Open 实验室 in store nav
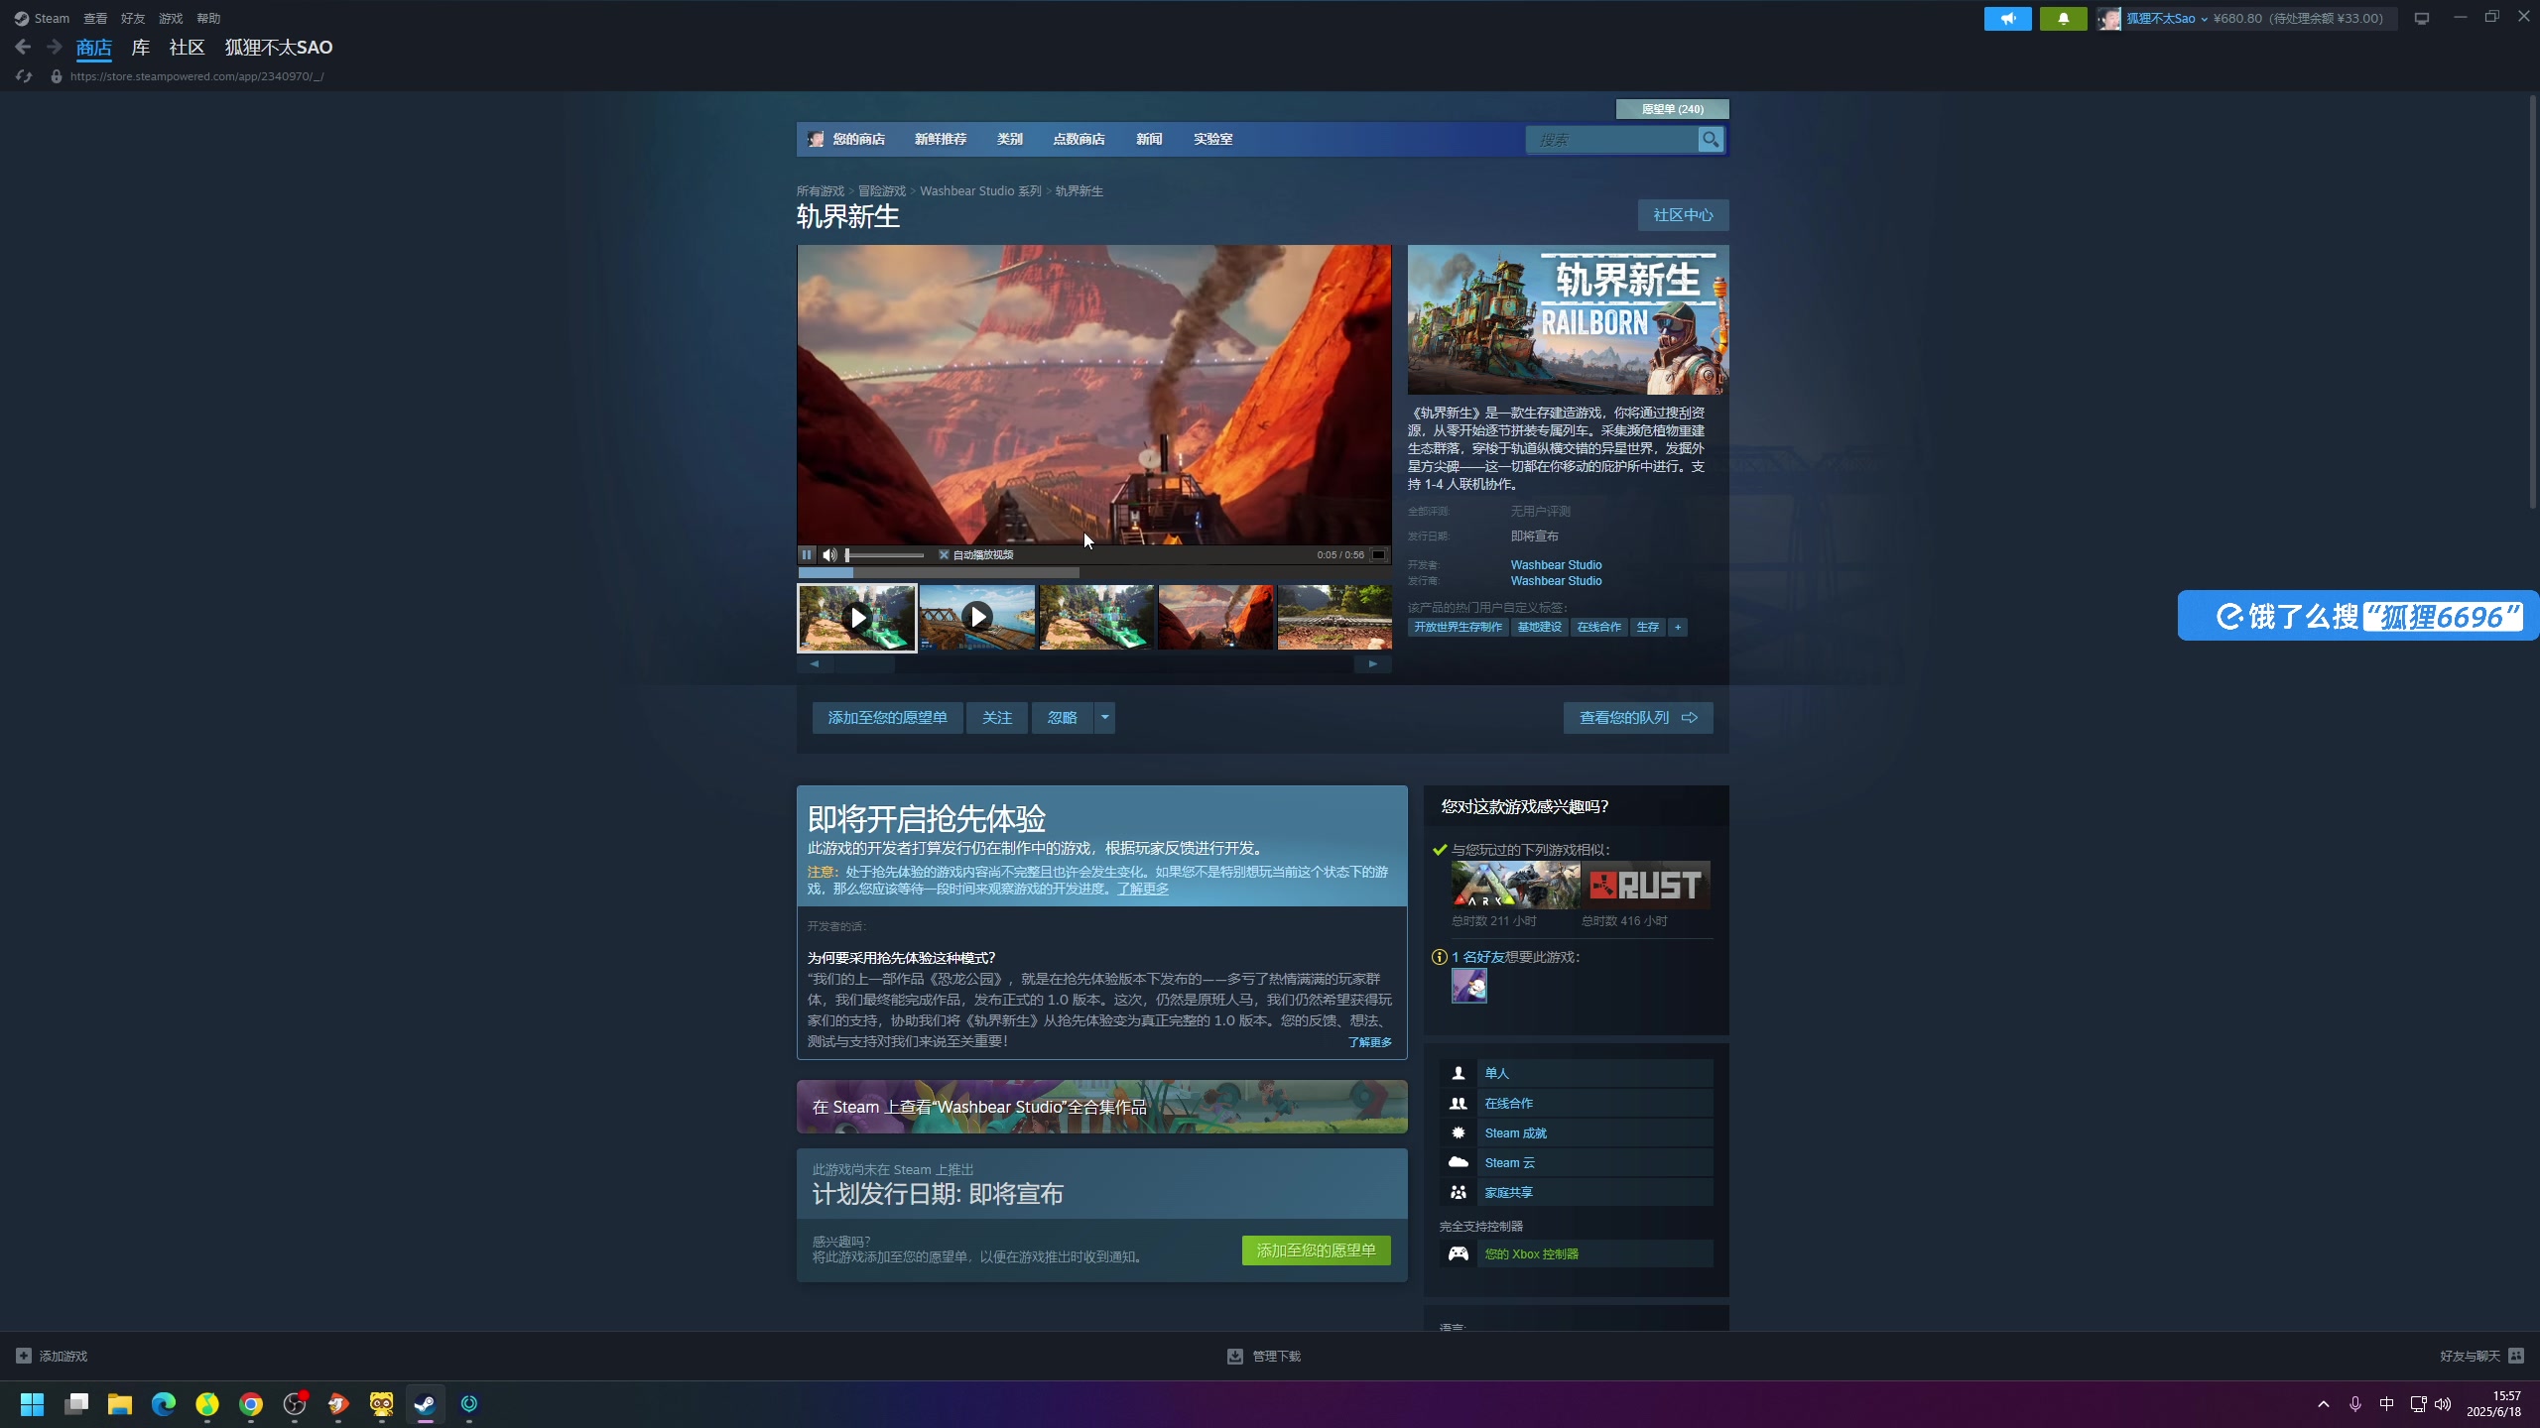Viewport: 2540px width, 1428px height. click(x=1212, y=139)
